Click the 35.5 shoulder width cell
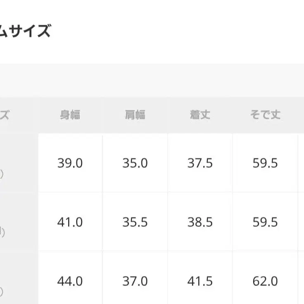 tap(135, 222)
